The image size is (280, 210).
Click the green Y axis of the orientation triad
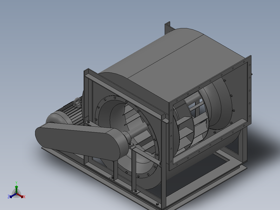click(16, 189)
